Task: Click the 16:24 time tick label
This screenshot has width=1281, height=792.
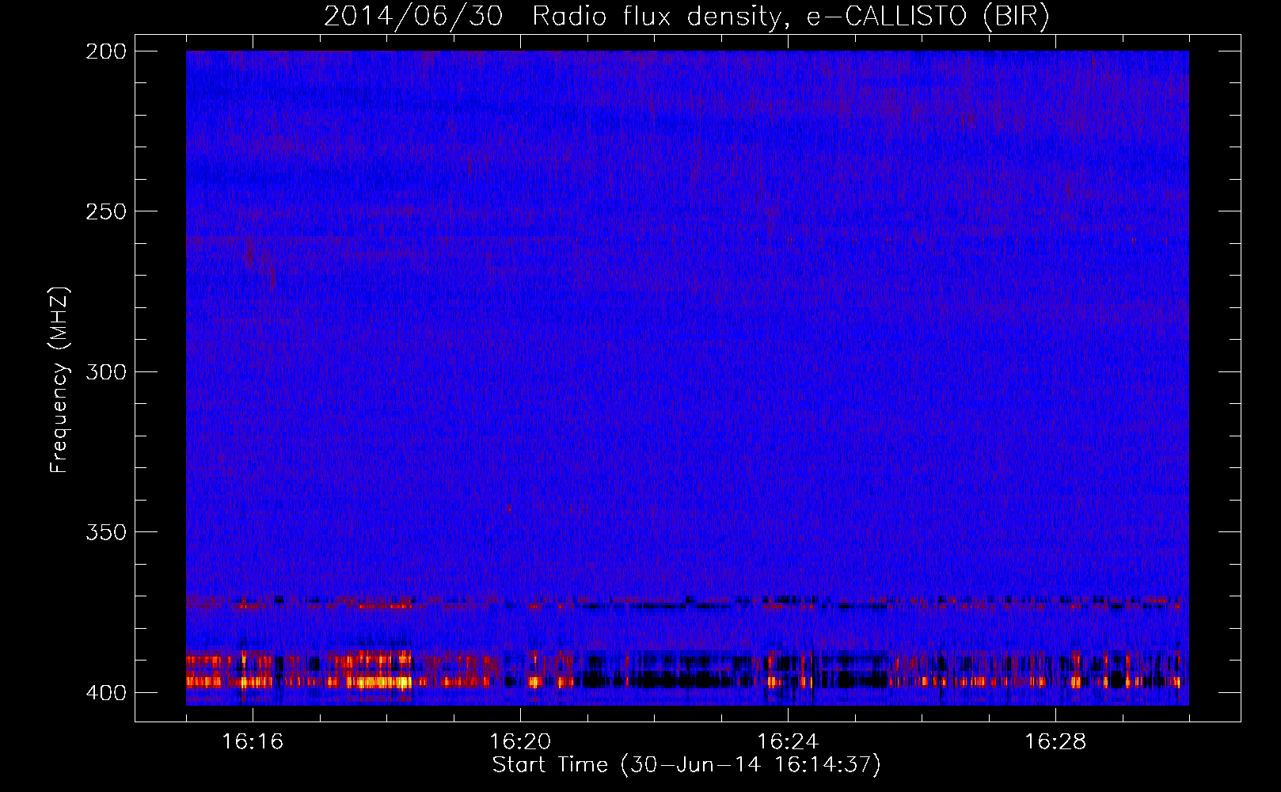Action: 788,741
